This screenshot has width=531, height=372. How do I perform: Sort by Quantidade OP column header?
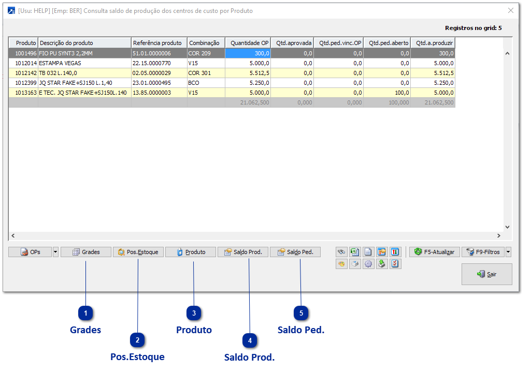click(x=248, y=43)
